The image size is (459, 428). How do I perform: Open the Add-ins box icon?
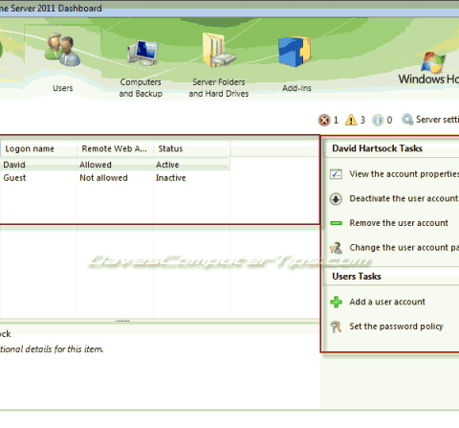click(295, 52)
